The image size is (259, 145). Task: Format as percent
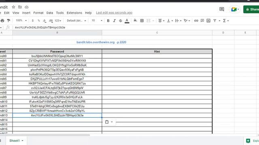(x=39, y=21)
